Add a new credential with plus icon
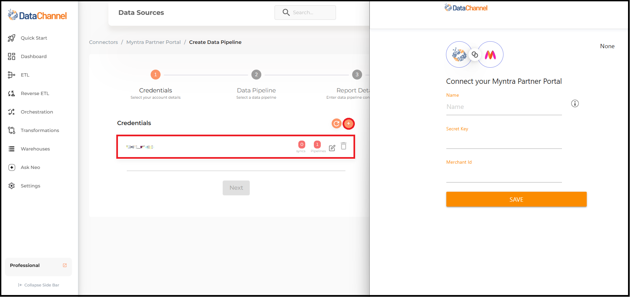This screenshot has height=297, width=630. (x=349, y=123)
